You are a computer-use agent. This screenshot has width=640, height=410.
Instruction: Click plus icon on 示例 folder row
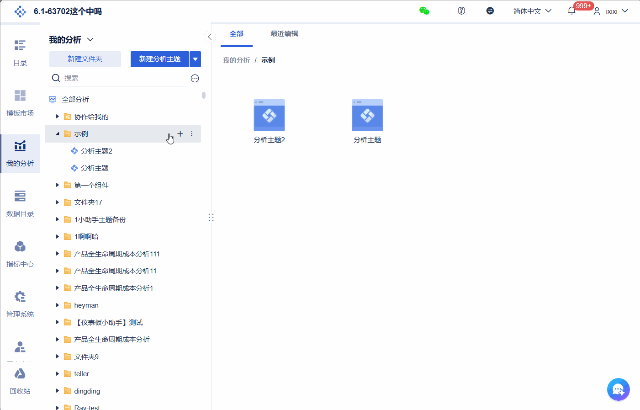point(180,133)
